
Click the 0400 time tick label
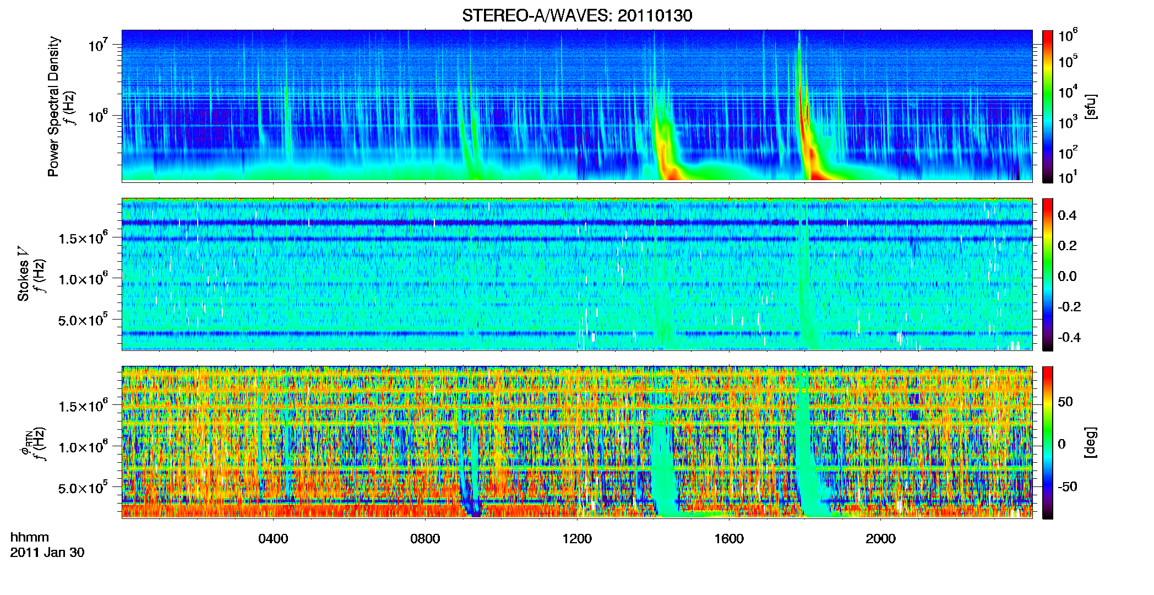pyautogui.click(x=273, y=538)
